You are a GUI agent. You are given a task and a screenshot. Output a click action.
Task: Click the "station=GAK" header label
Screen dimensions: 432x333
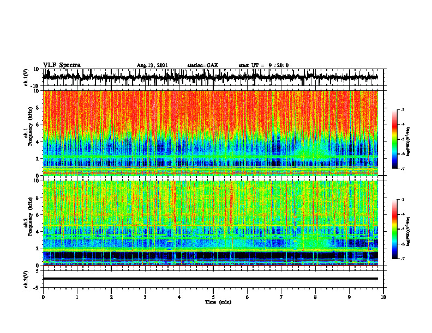203,65
